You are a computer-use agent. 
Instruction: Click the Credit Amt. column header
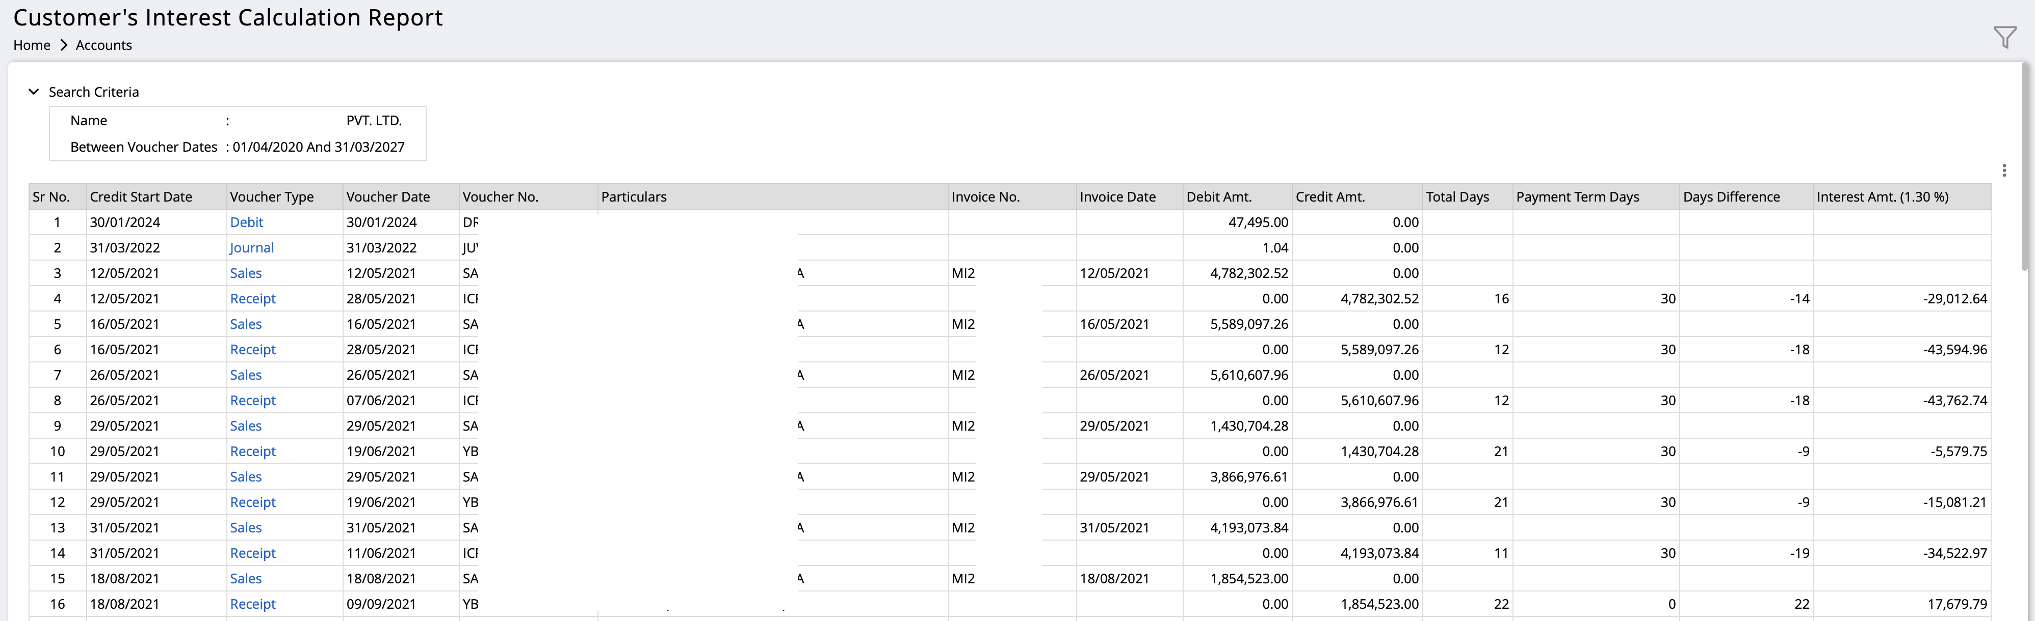pyautogui.click(x=1357, y=196)
